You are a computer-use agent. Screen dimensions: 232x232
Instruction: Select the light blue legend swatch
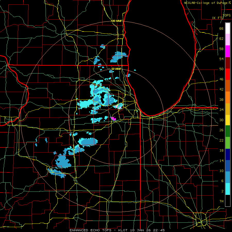point(228,177)
